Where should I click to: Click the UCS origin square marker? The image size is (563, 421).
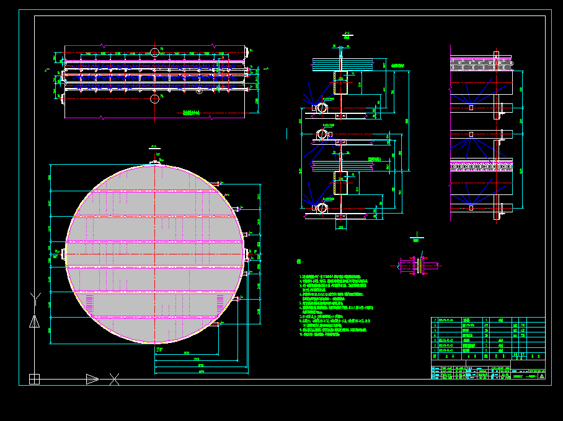[x=34, y=379]
